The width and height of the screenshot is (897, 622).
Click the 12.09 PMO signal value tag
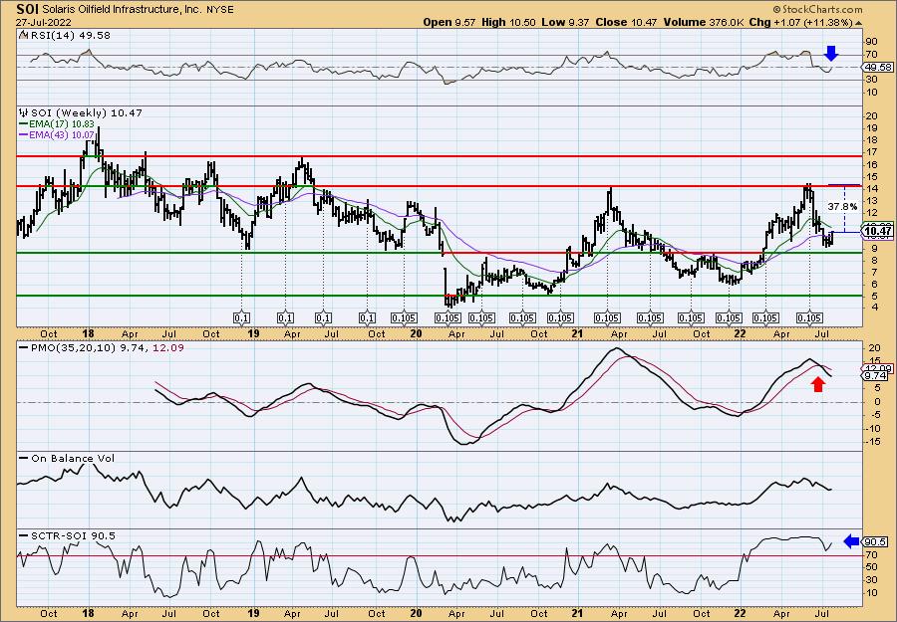point(876,368)
